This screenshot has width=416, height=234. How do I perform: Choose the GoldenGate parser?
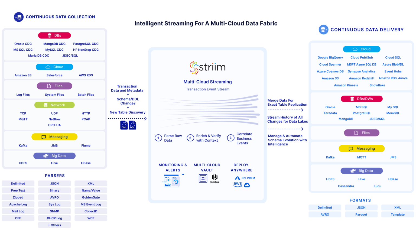tap(91, 197)
